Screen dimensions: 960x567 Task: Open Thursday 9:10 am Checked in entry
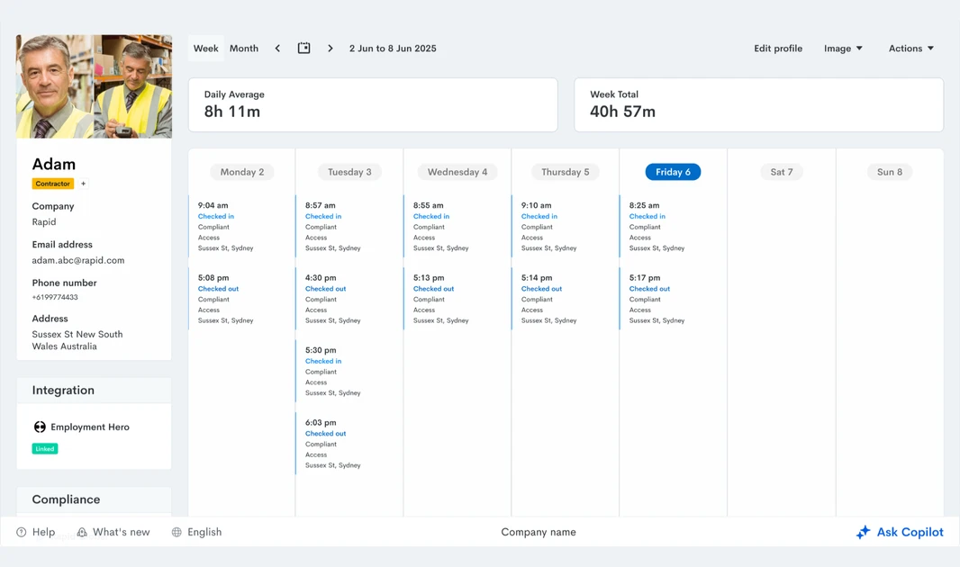(565, 226)
